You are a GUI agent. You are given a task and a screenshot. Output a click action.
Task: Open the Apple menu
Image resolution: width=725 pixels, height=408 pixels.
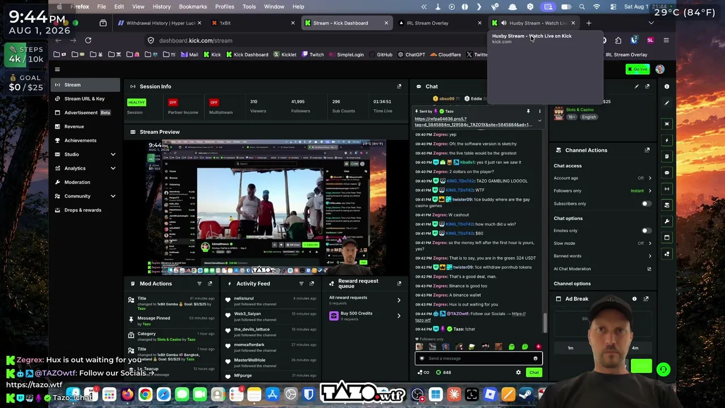click(x=59, y=7)
